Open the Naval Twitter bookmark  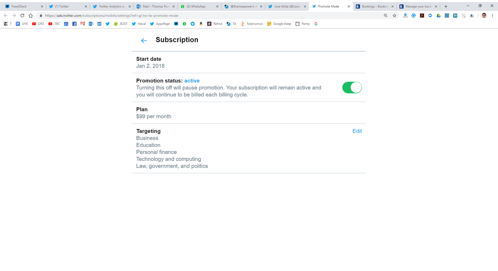tap(139, 24)
